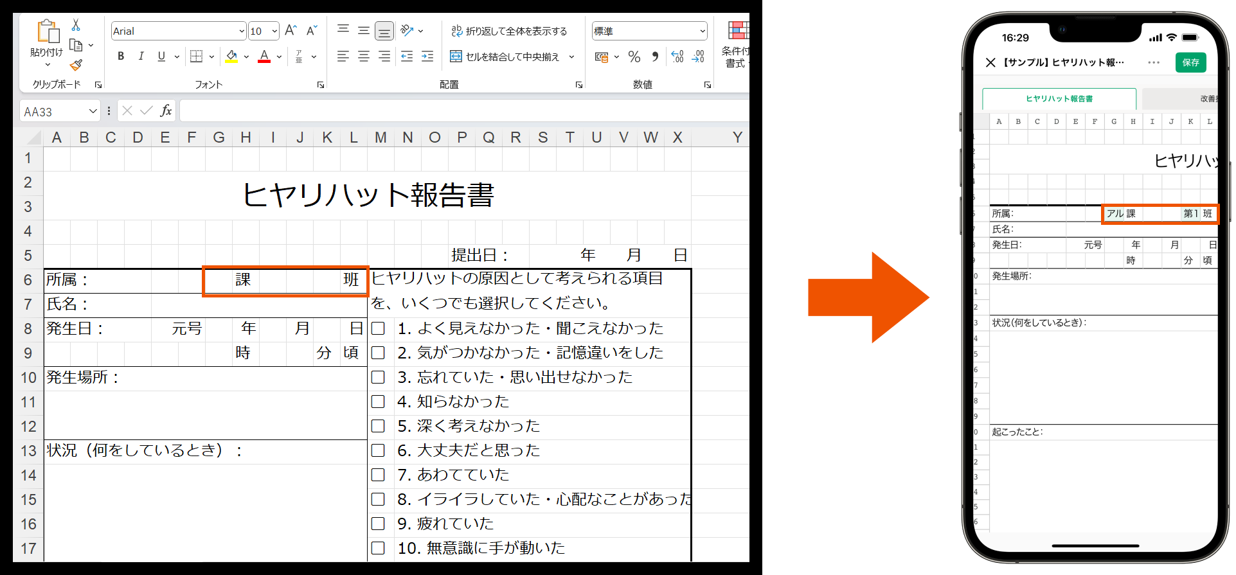Expand the Paste options arrow
Image resolution: width=1236 pixels, height=575 pixels.
[x=48, y=64]
